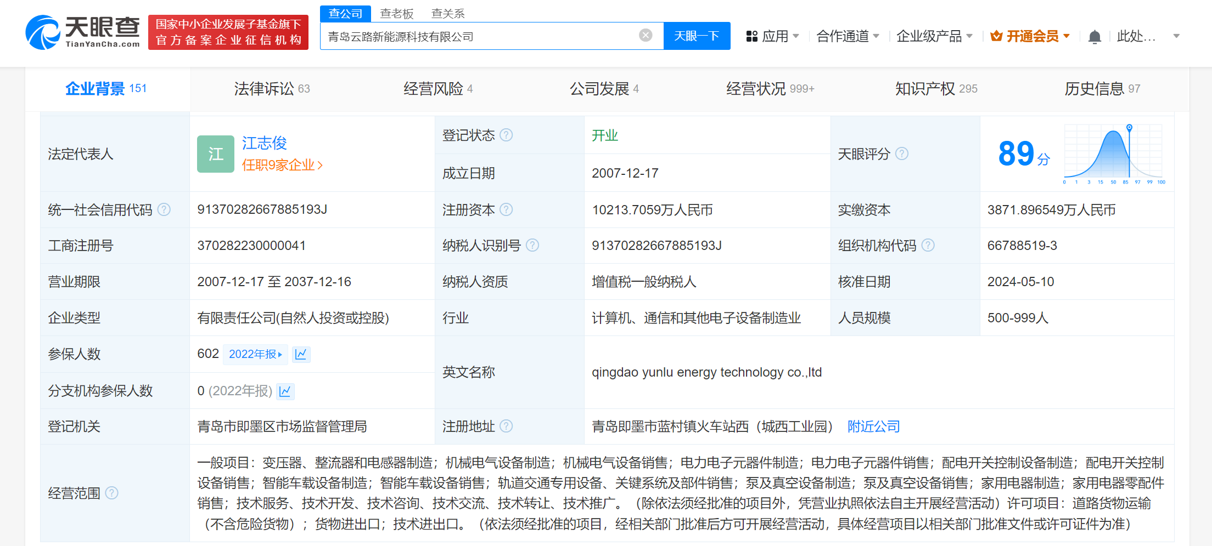Clear the search box with the X icon

645,35
